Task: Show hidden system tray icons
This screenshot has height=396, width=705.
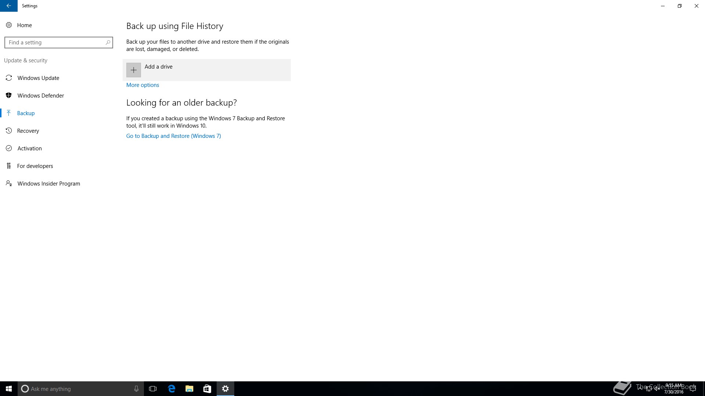Action: click(640, 389)
